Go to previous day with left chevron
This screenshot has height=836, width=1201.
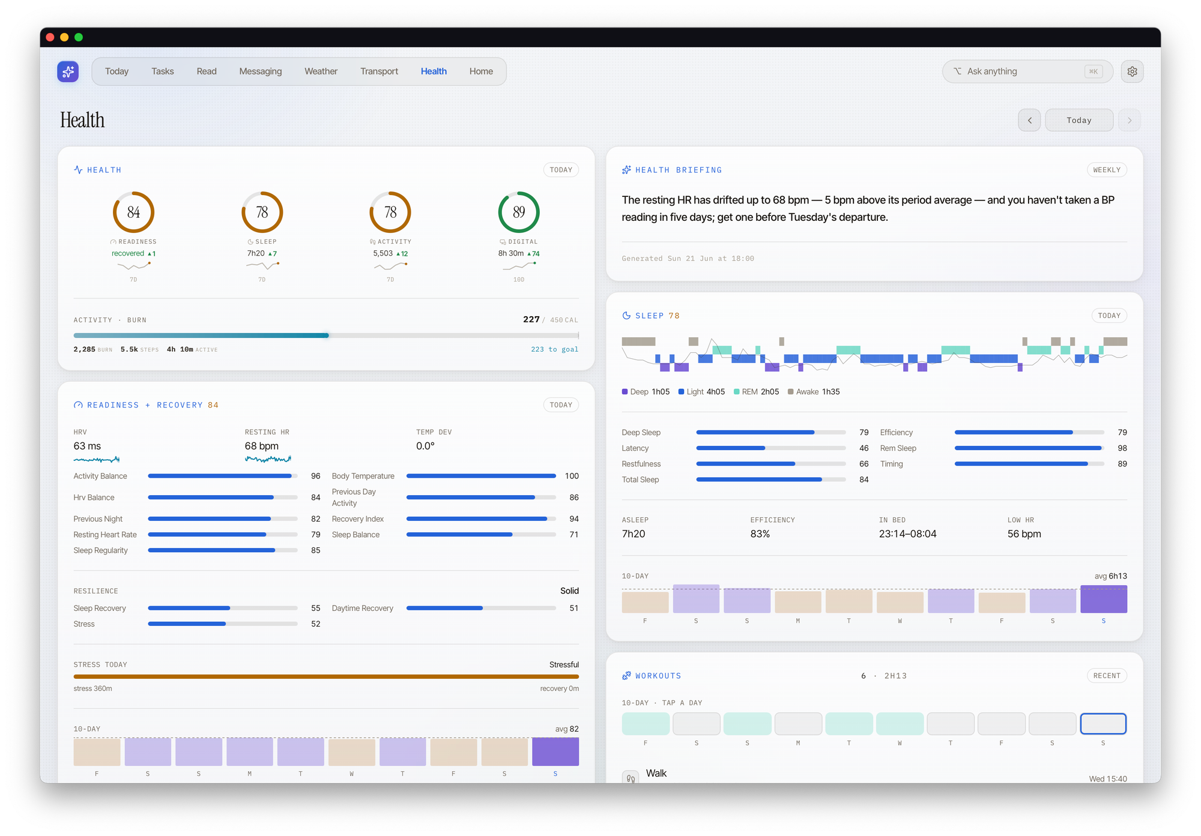click(x=1029, y=120)
